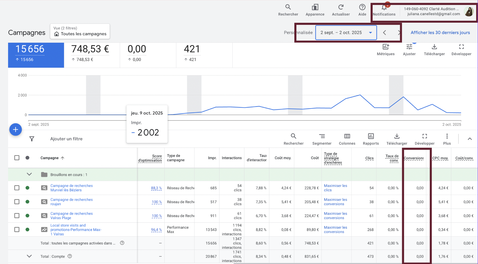This screenshot has width=478, height=264.
Task: Click the Score d'optimisation column header
Action: click(150, 158)
